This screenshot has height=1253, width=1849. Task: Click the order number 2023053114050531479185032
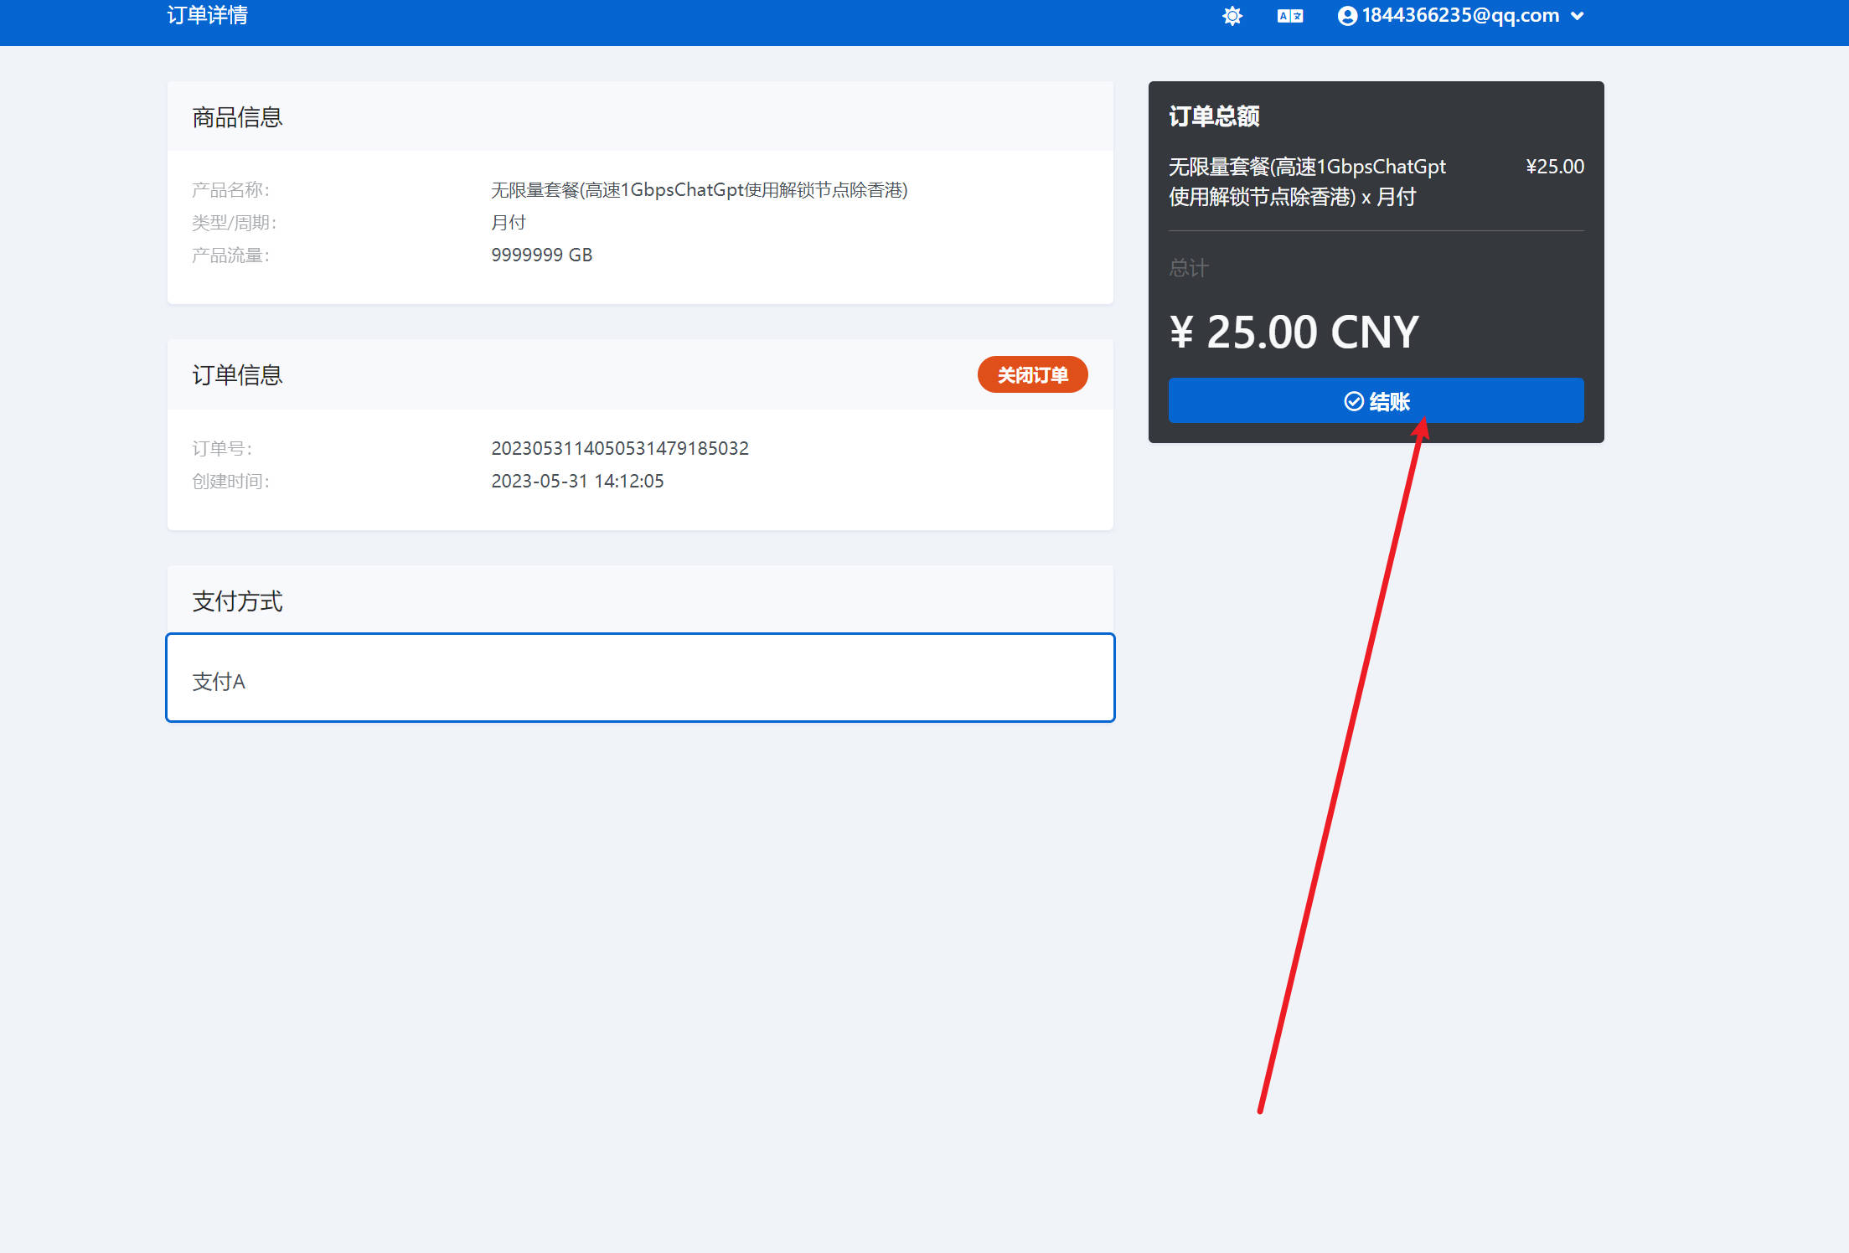pos(620,448)
